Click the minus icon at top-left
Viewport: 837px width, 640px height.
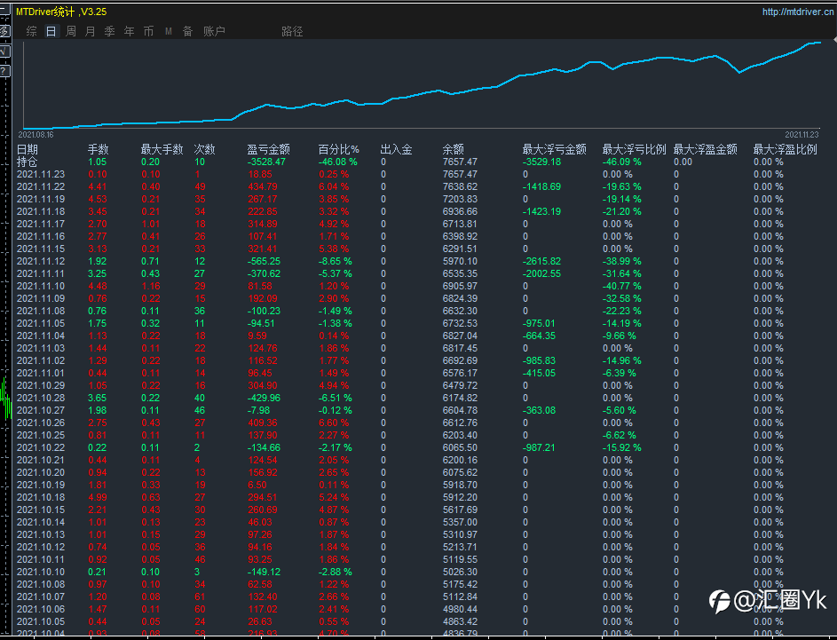tap(4, 10)
